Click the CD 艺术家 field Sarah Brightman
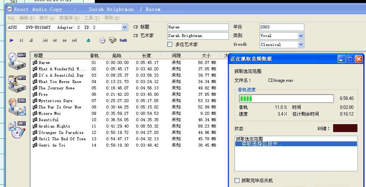 click(x=198, y=36)
